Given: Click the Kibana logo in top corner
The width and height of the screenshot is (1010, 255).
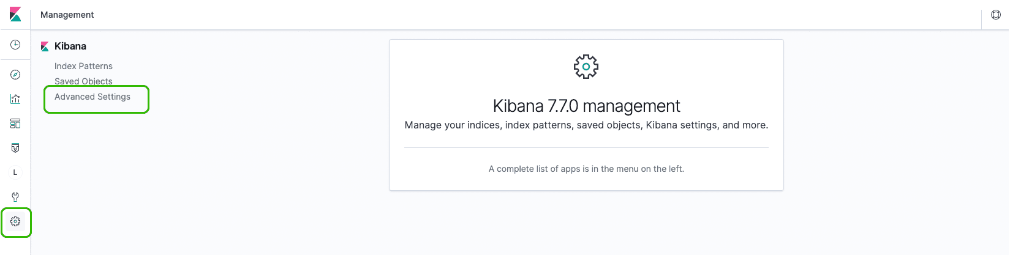Looking at the screenshot, I should 15,14.
